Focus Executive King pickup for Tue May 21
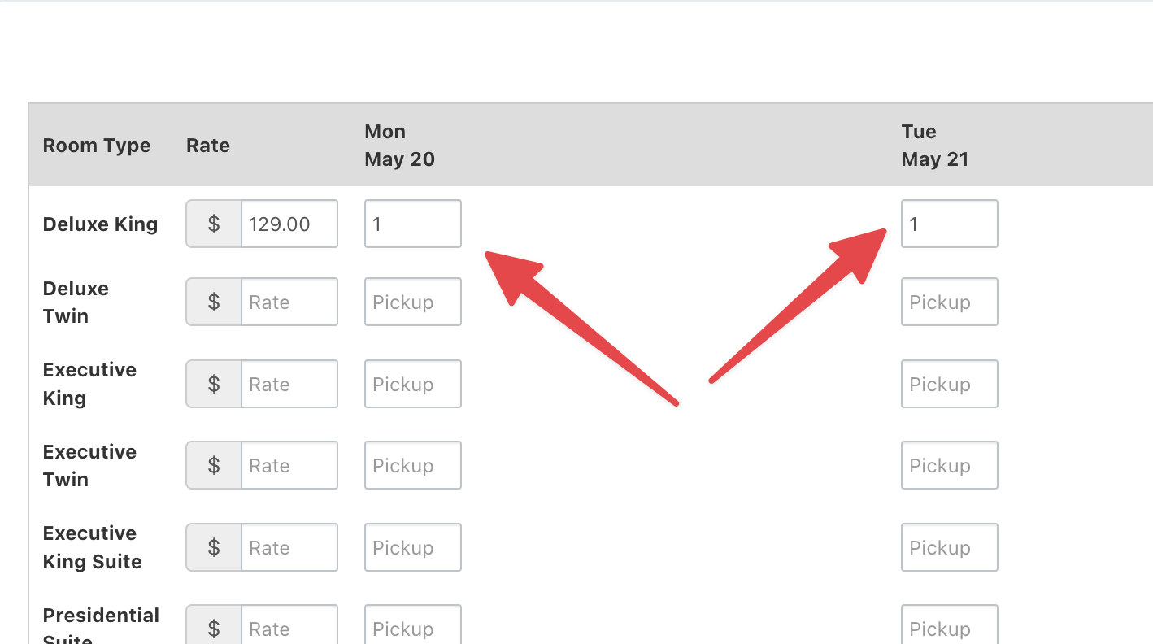 [949, 384]
